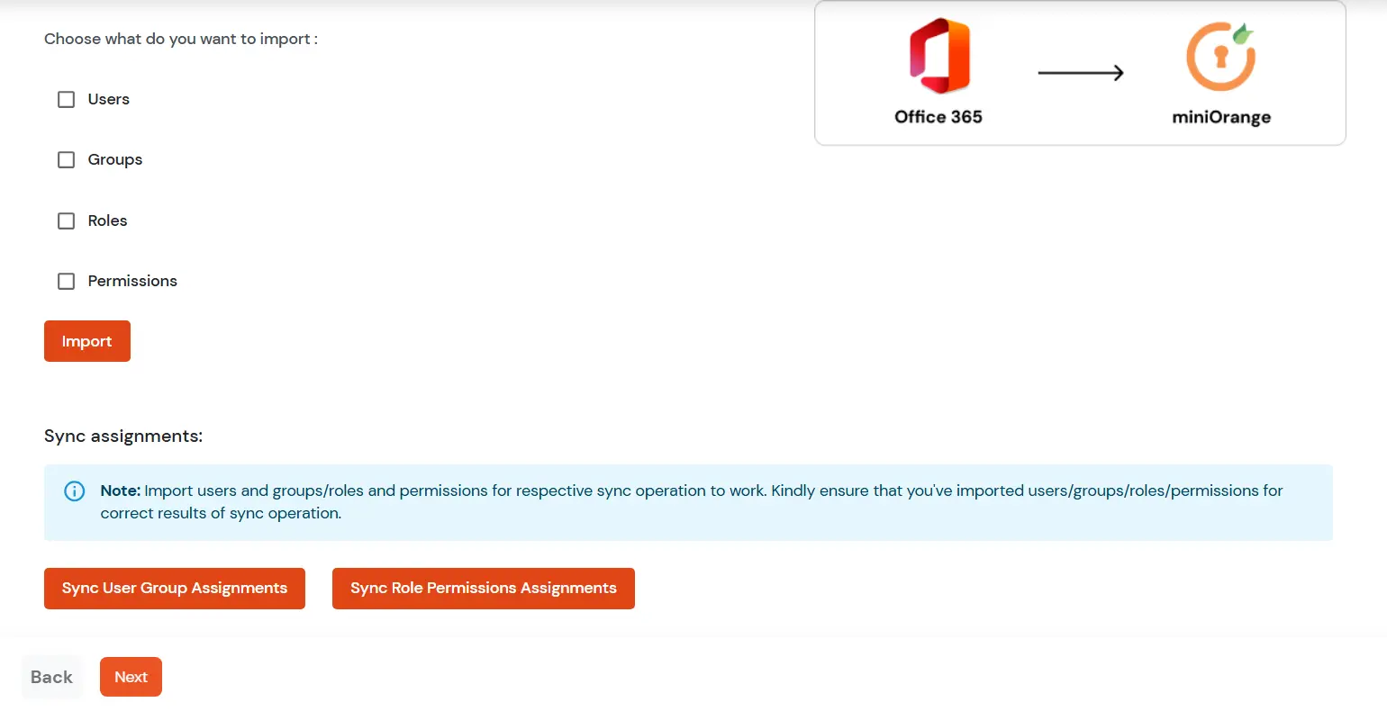Viewport: 1387px width, 711px height.
Task: Click the 'miniOrange' label
Action: tap(1221, 117)
